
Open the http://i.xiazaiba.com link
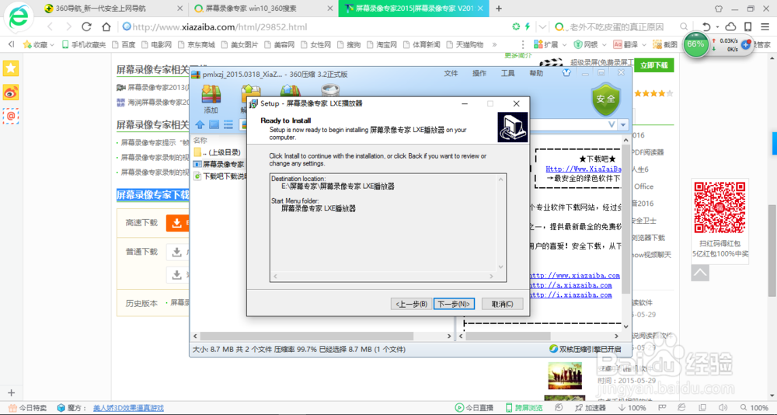570,295
